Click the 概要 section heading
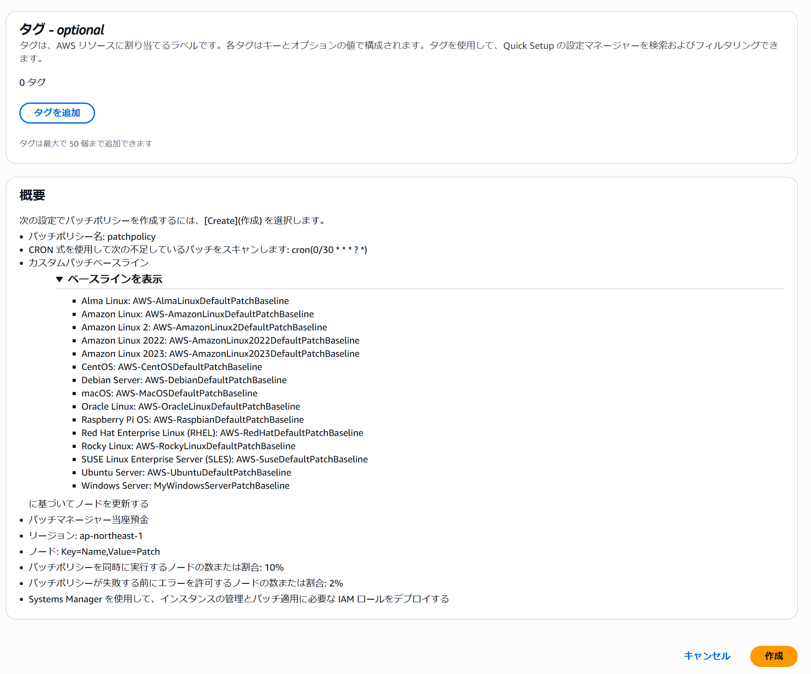The width and height of the screenshot is (811, 674). (32, 195)
